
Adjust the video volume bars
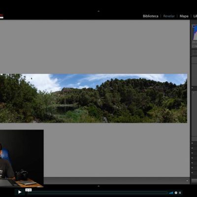171,193
